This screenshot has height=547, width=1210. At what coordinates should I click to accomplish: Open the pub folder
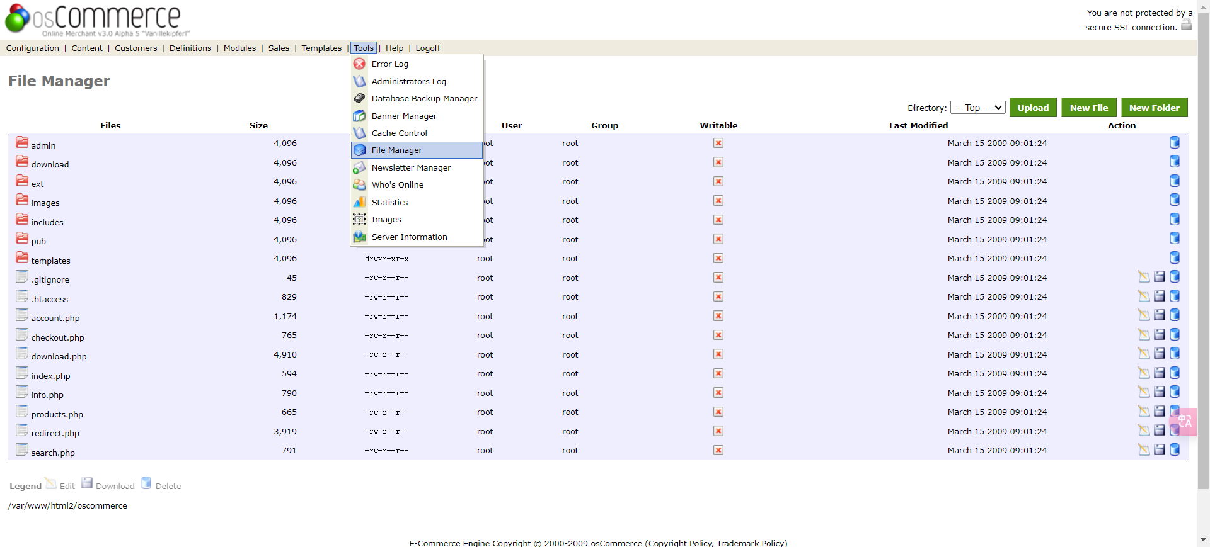[x=38, y=241]
